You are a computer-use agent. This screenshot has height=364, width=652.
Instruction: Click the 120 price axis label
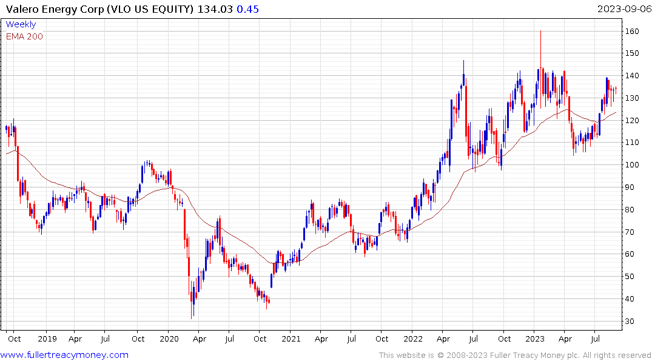(x=631, y=120)
